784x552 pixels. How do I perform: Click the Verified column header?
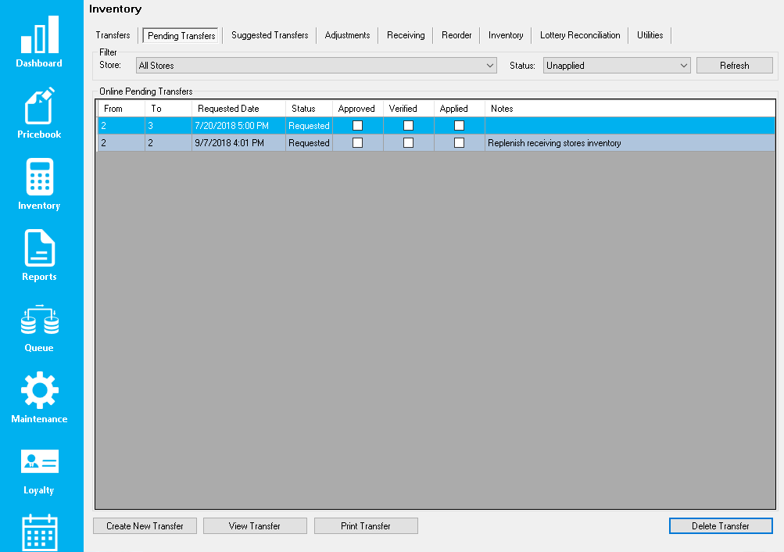pos(409,109)
